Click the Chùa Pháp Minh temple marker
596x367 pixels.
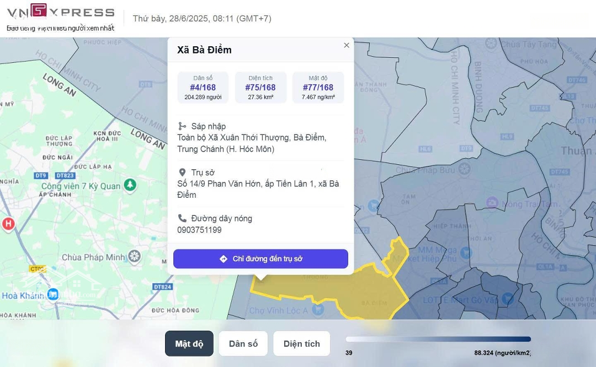[x=134, y=256]
